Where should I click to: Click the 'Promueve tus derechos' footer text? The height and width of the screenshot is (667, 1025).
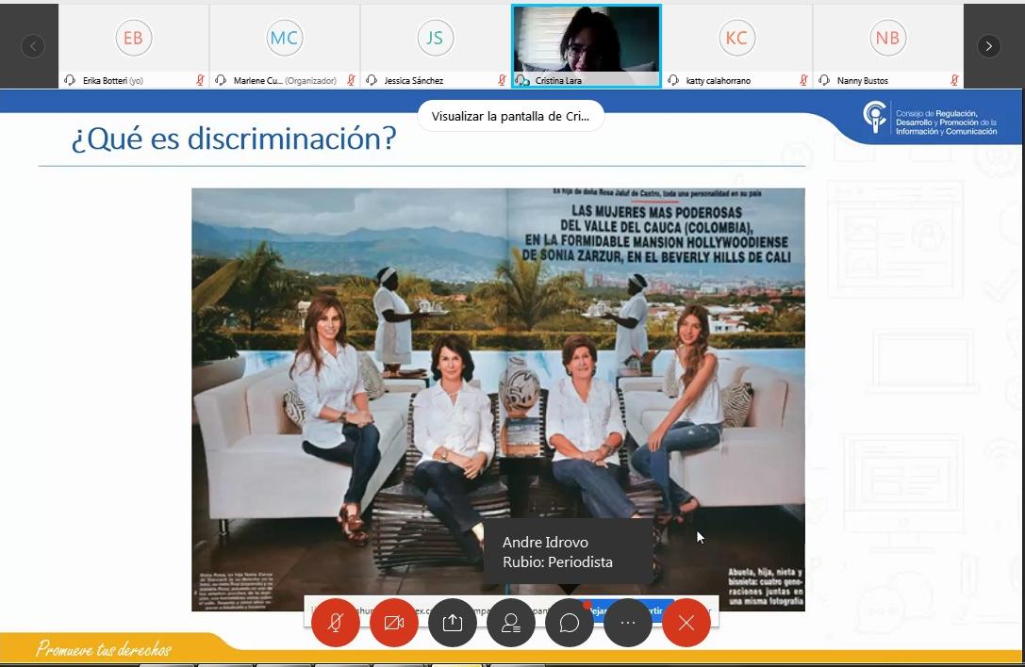(x=104, y=649)
